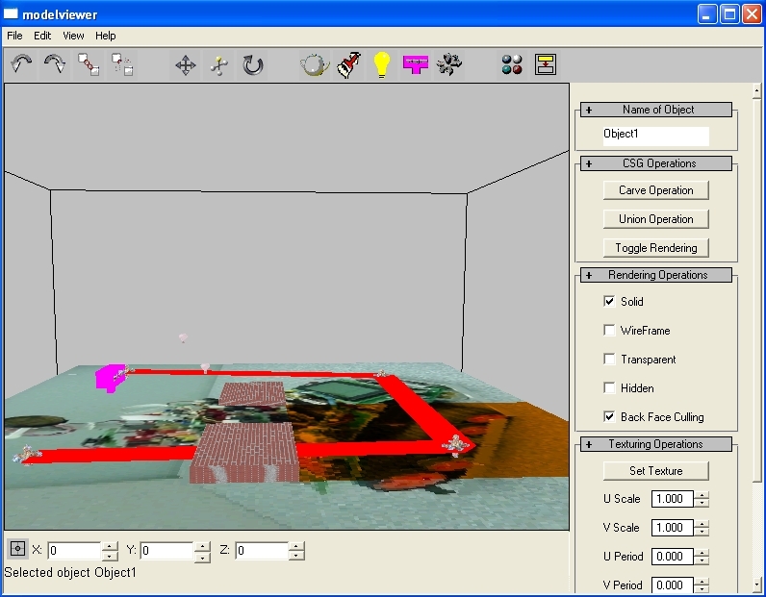This screenshot has height=597, width=766.
Task: Collapse the Rendering Operations panel
Action: [589, 275]
